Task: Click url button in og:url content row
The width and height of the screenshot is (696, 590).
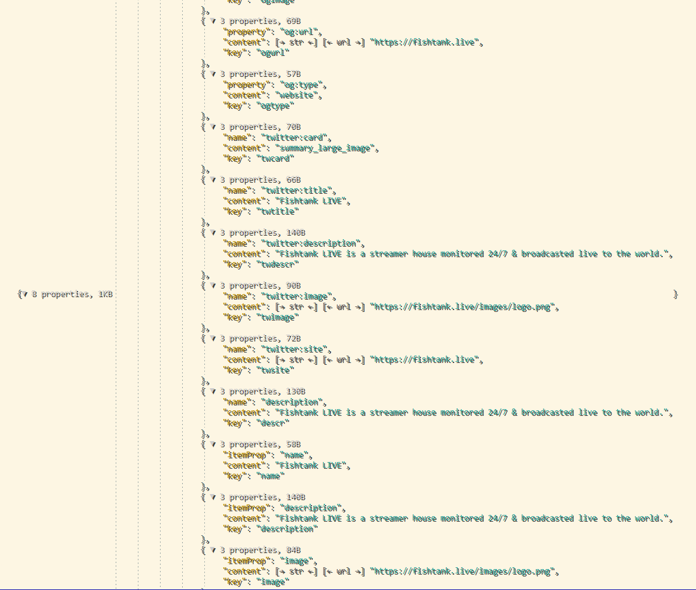Action: pyautogui.click(x=343, y=42)
